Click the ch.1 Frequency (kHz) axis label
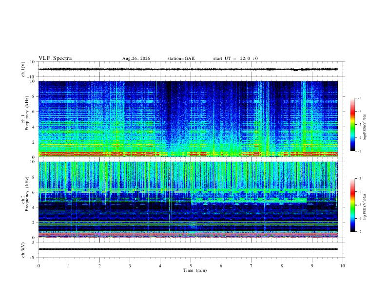 point(27,113)
